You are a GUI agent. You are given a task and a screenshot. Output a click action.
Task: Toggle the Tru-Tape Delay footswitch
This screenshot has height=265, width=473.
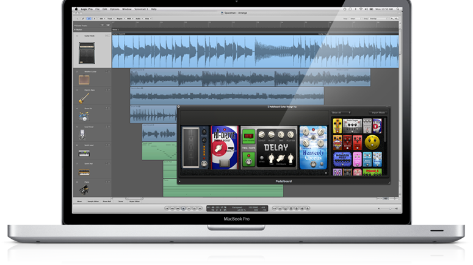[248, 161]
